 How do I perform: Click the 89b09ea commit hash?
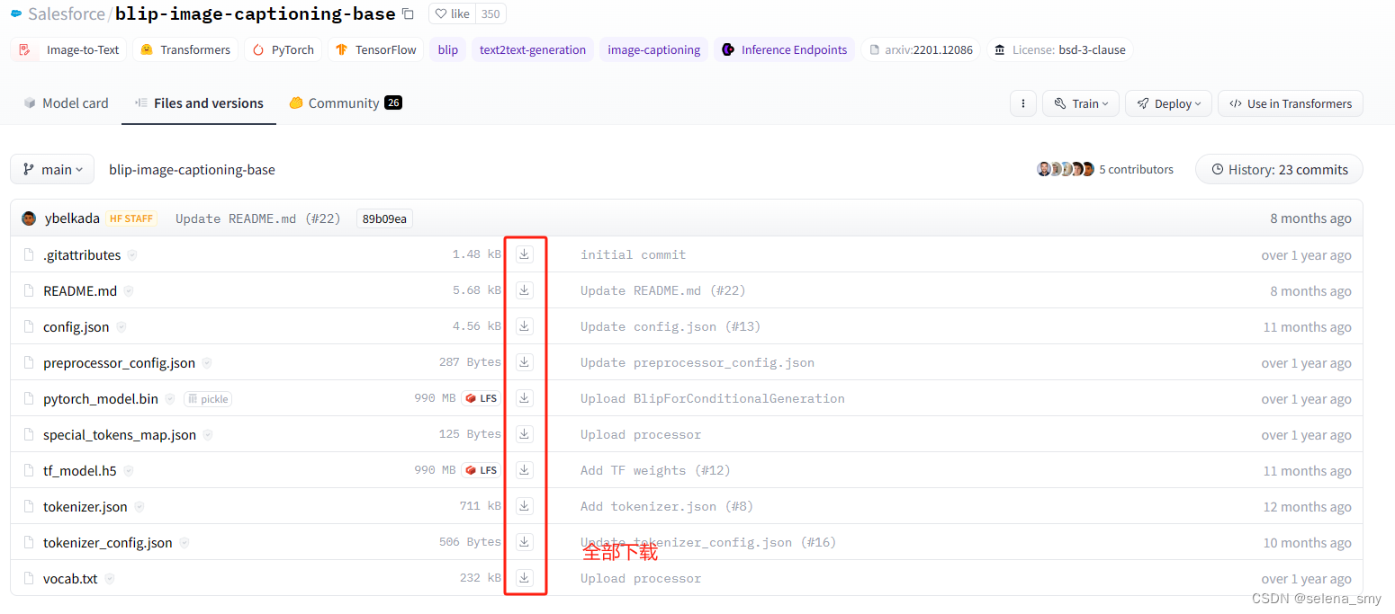(383, 218)
